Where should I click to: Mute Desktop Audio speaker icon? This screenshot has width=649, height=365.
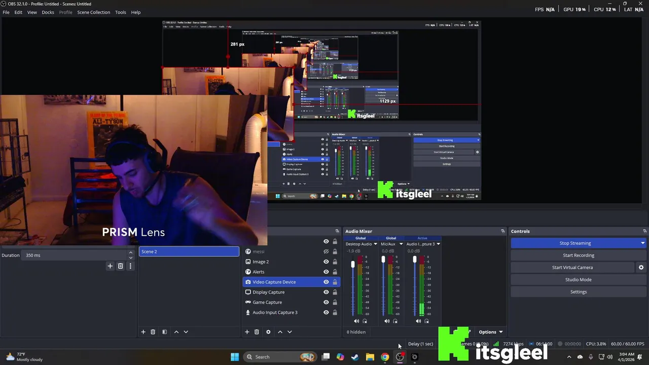click(x=356, y=321)
